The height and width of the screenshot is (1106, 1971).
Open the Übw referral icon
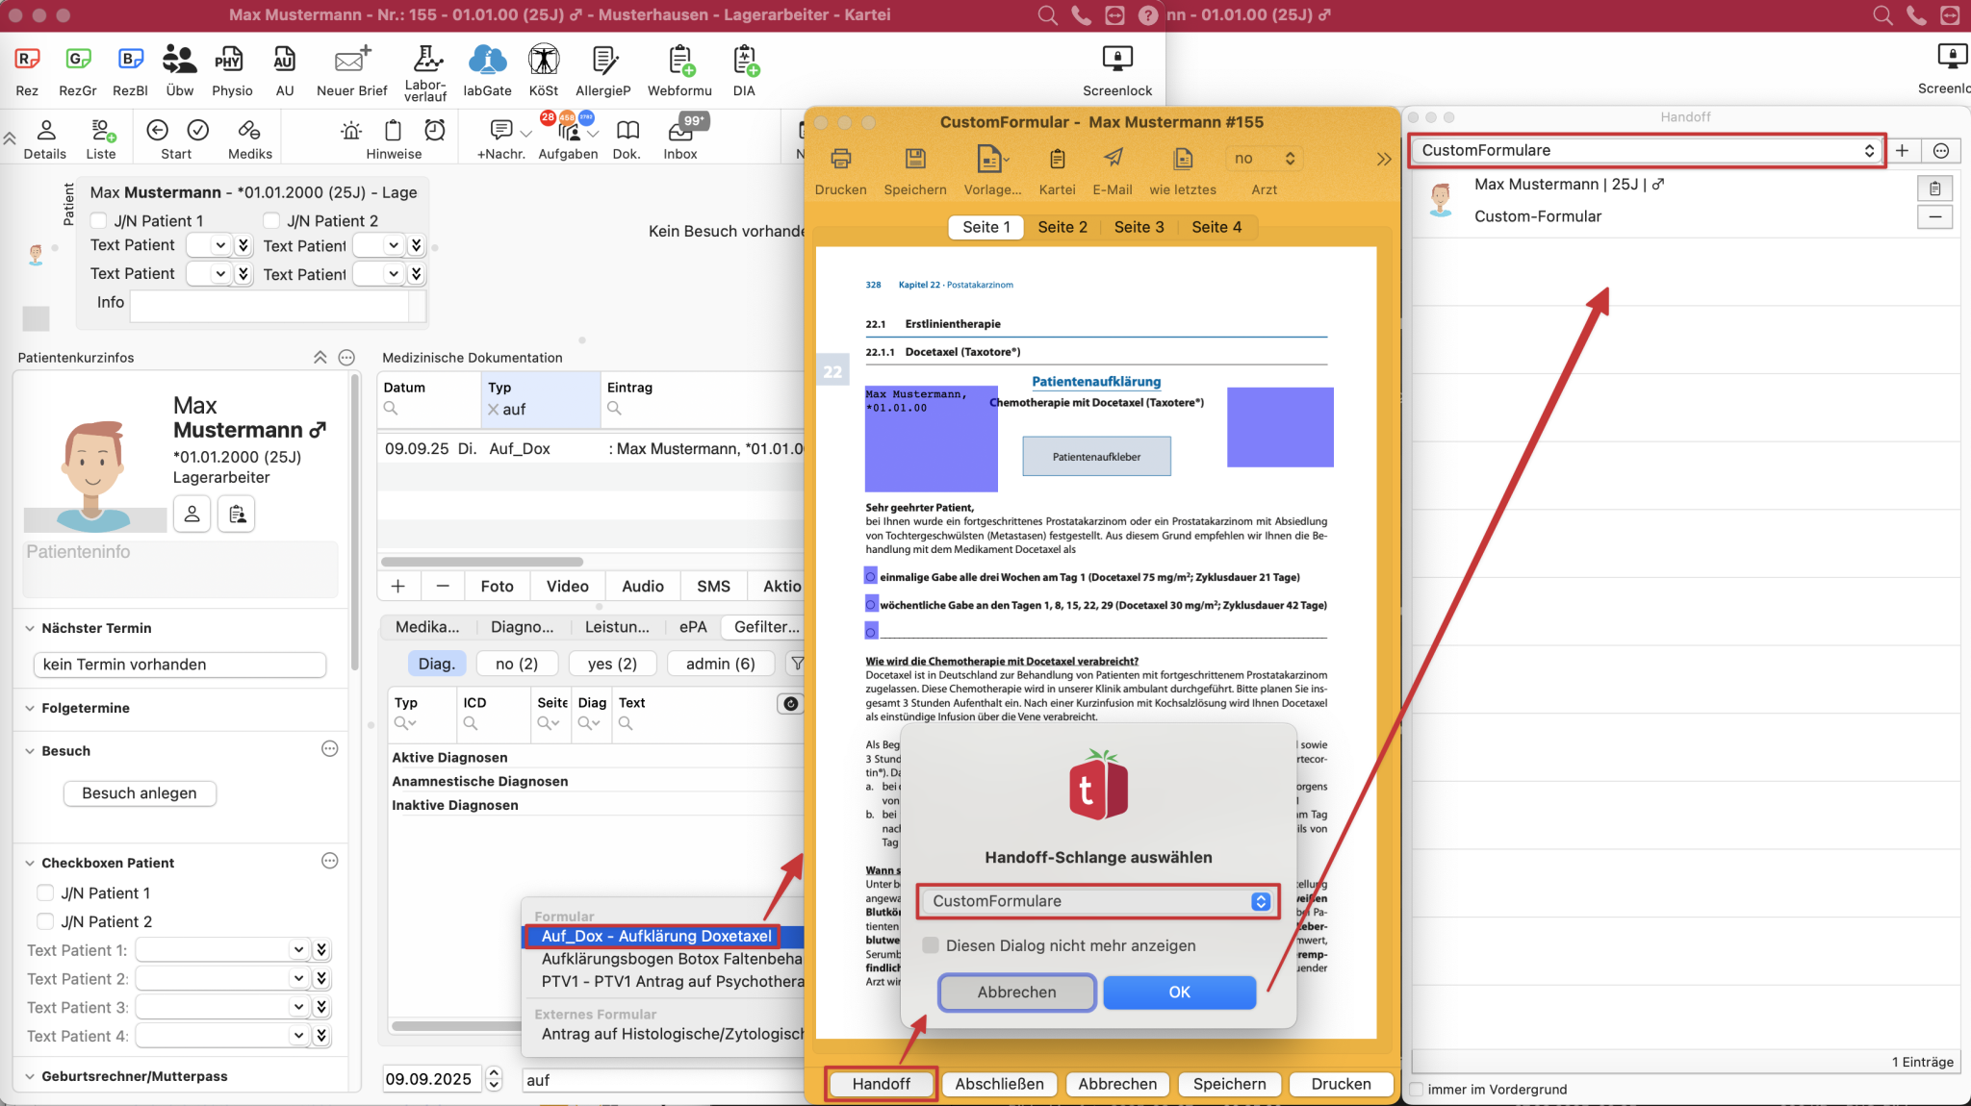(179, 60)
